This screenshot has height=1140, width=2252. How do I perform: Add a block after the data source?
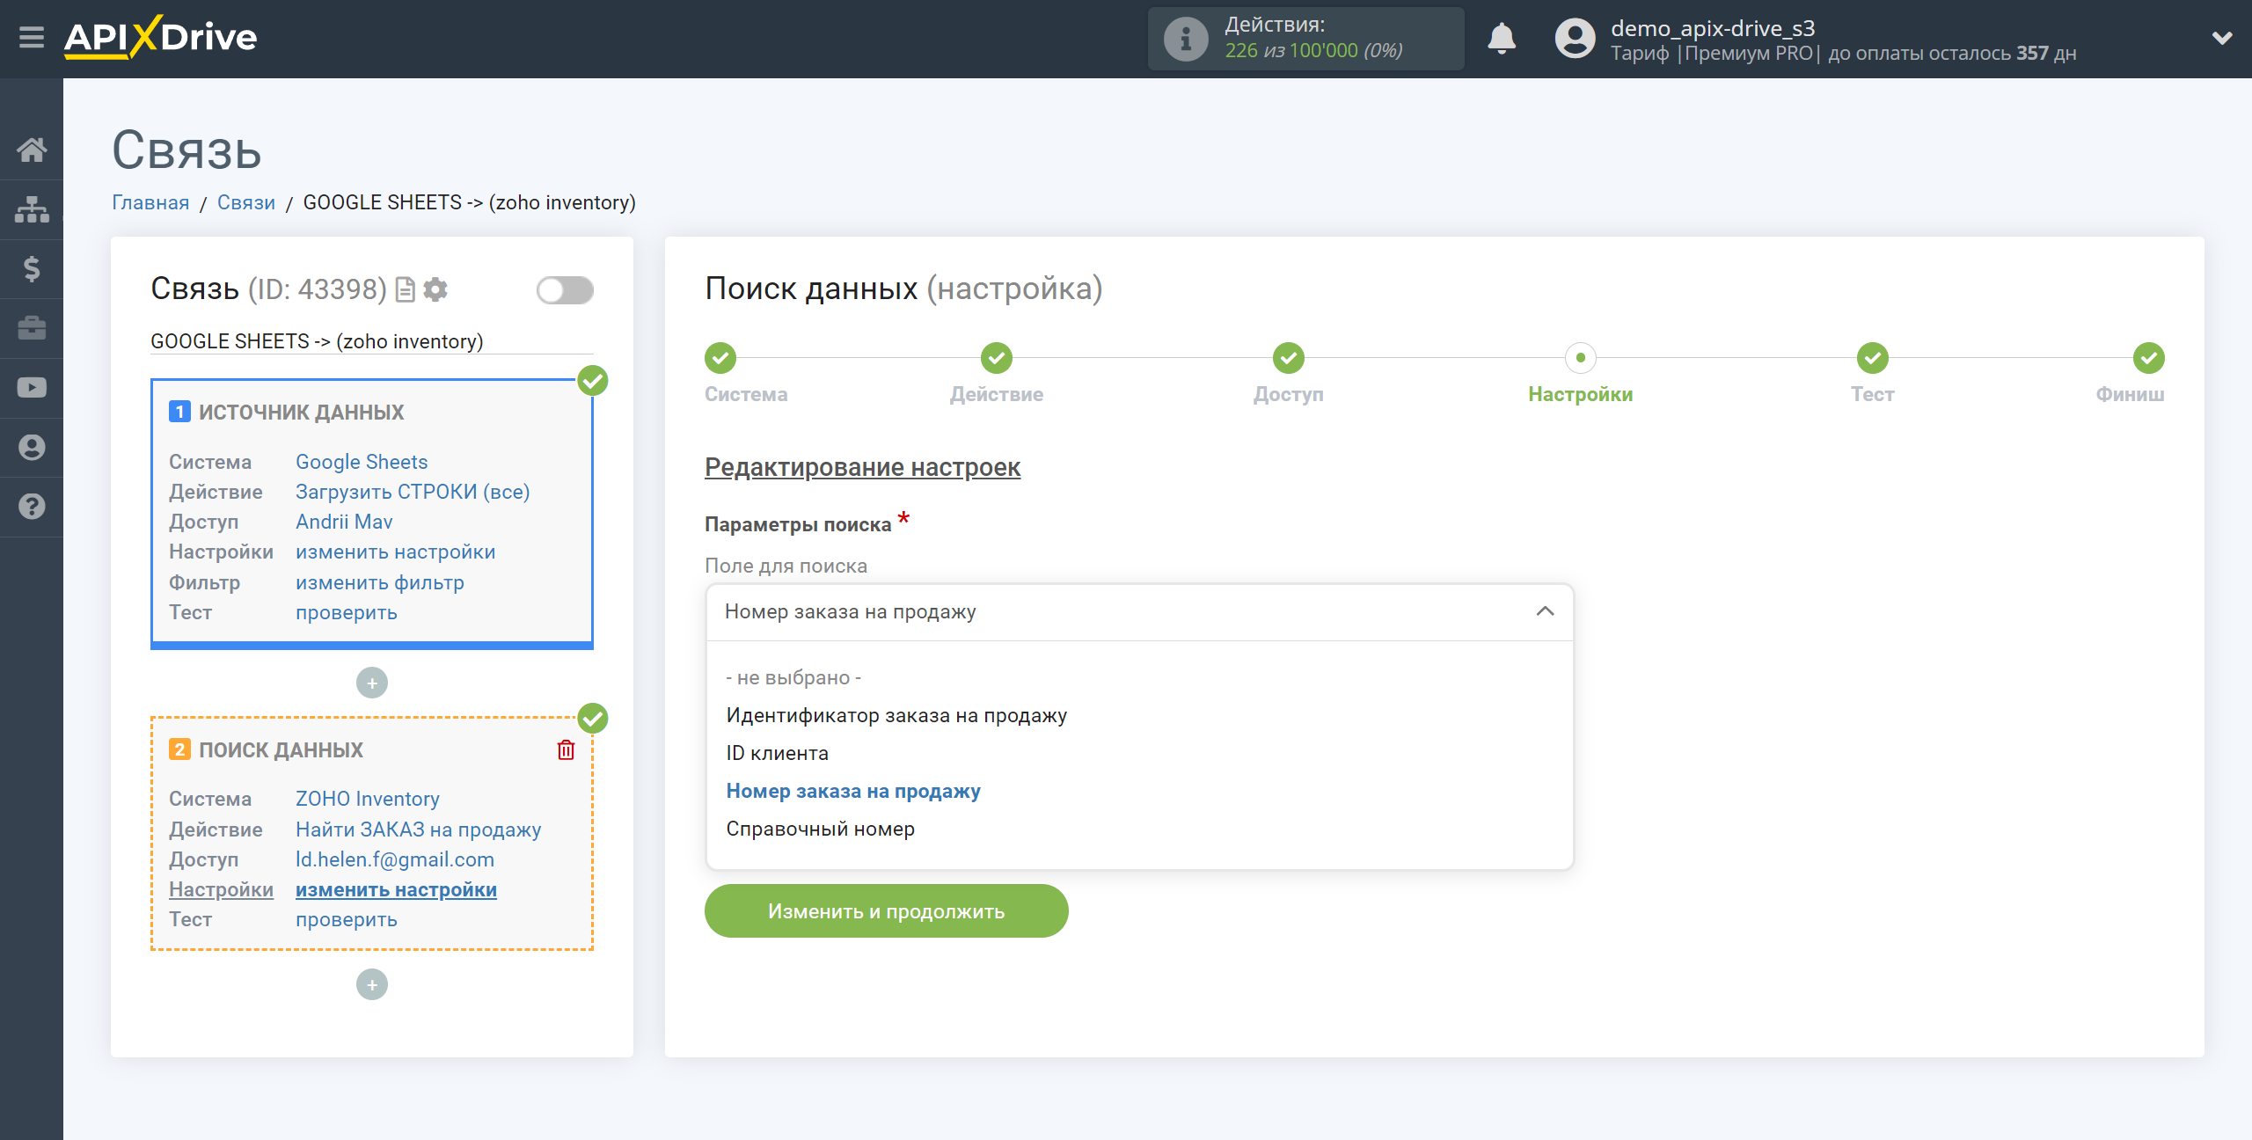click(x=372, y=683)
